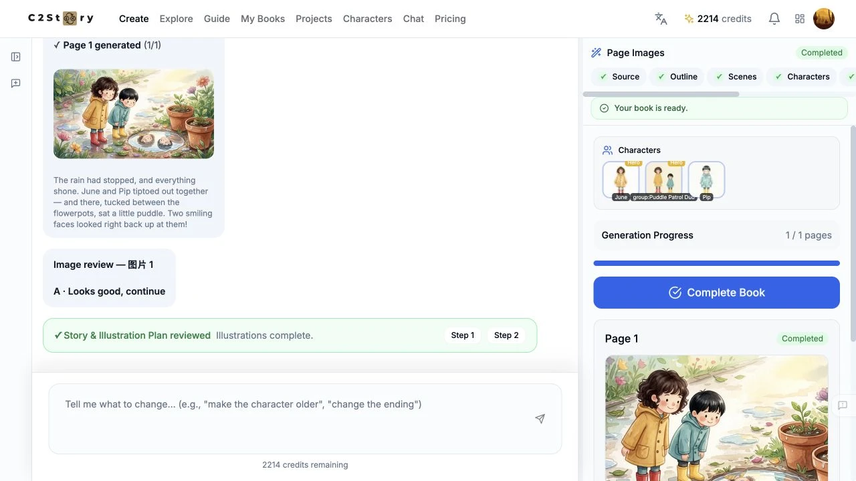Screen dimensions: 856x481
Task: Click the Generation Progress bar
Action: pyautogui.click(x=716, y=263)
